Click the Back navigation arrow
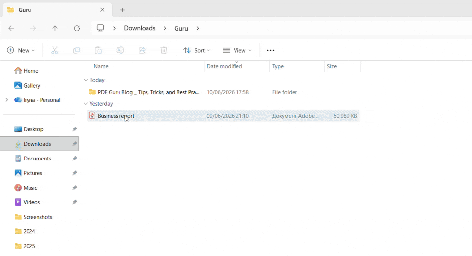The height and width of the screenshot is (256, 472). point(11,28)
